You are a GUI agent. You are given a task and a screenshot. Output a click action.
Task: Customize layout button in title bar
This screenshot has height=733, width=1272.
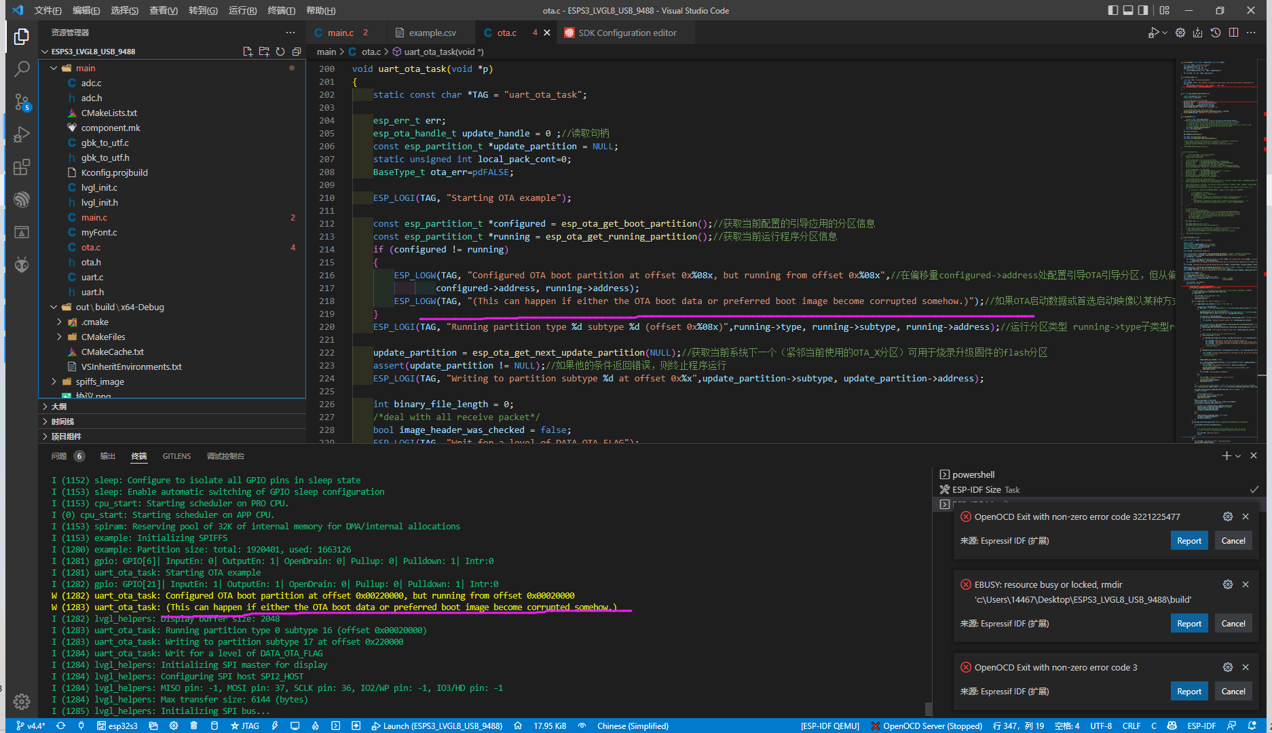point(1165,10)
